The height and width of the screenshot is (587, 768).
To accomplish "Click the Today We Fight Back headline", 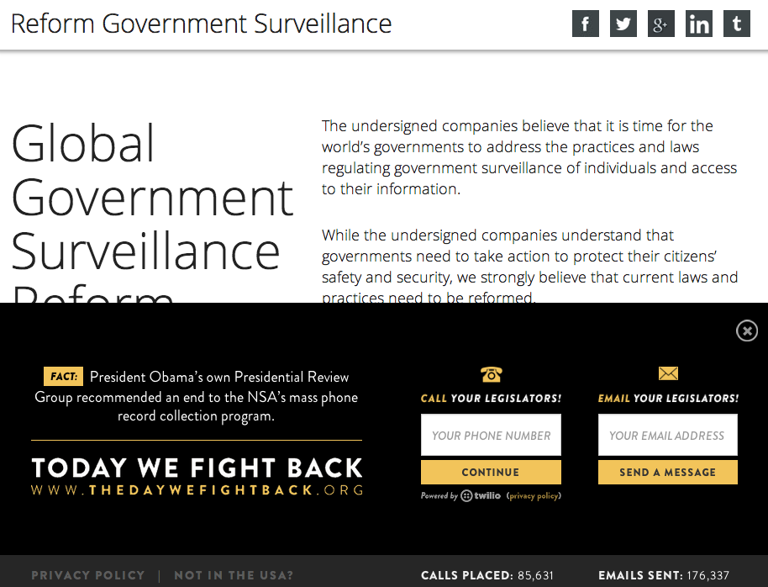I will 197,468.
